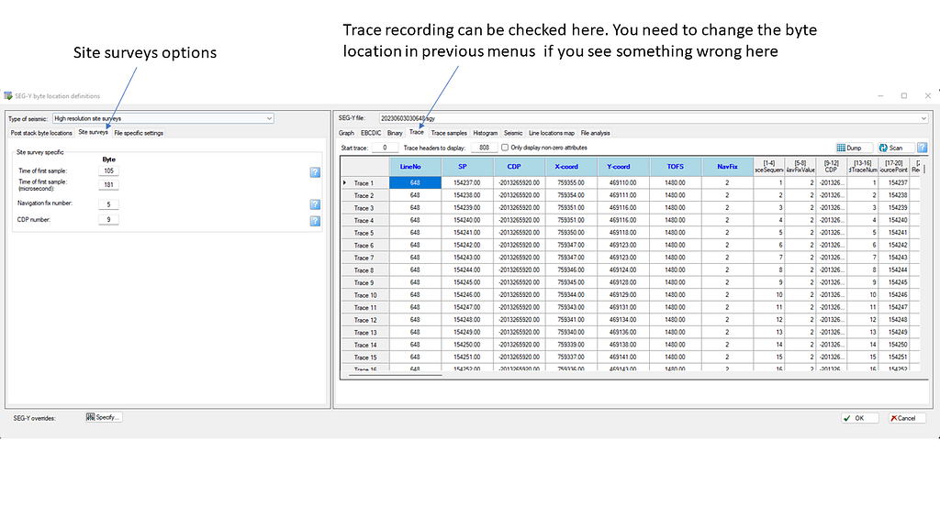
Task: Click help icon next to Scan button
Action: tap(922, 148)
